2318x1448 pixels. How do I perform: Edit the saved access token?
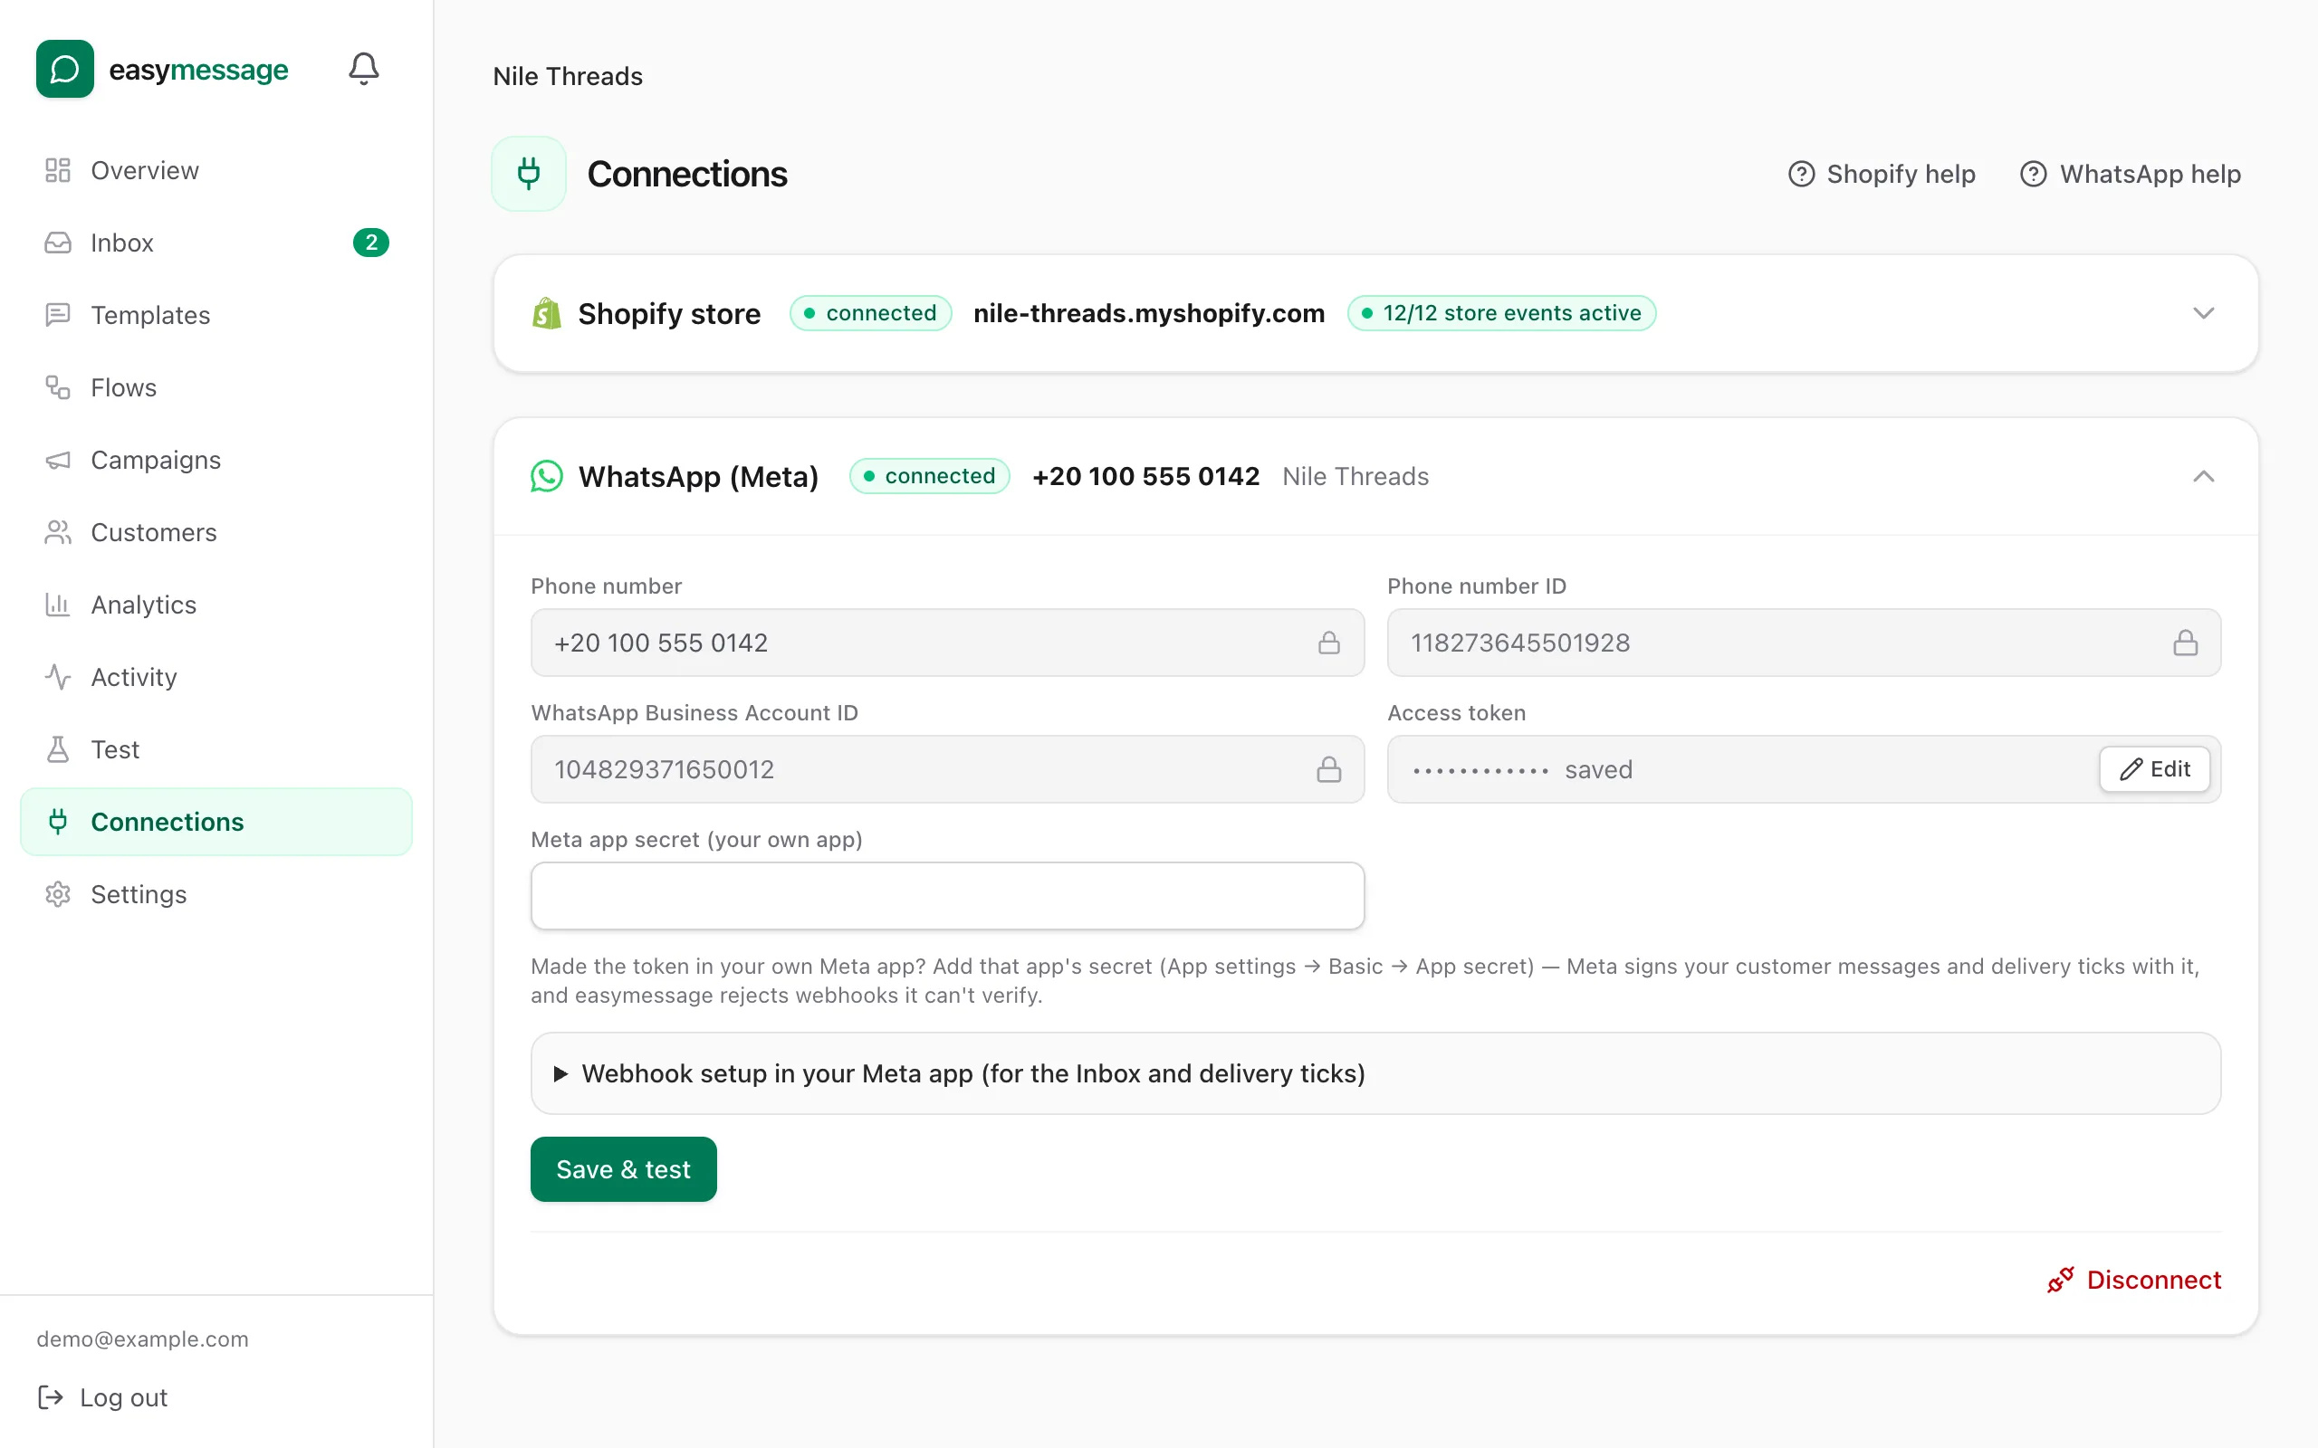click(2154, 769)
